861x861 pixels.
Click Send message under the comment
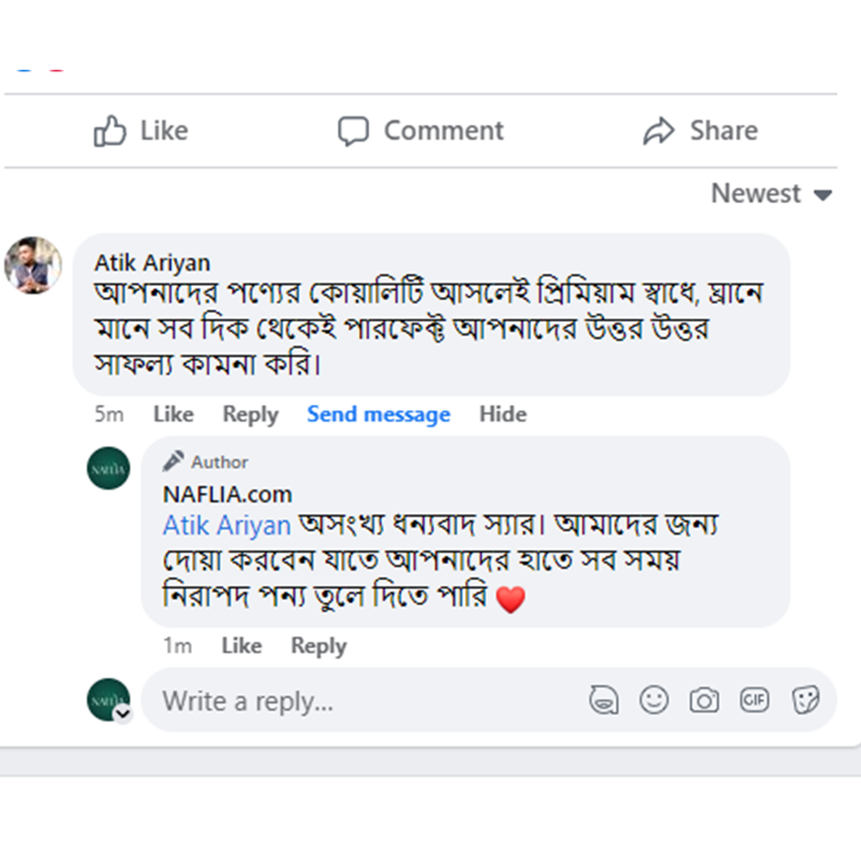point(379,414)
